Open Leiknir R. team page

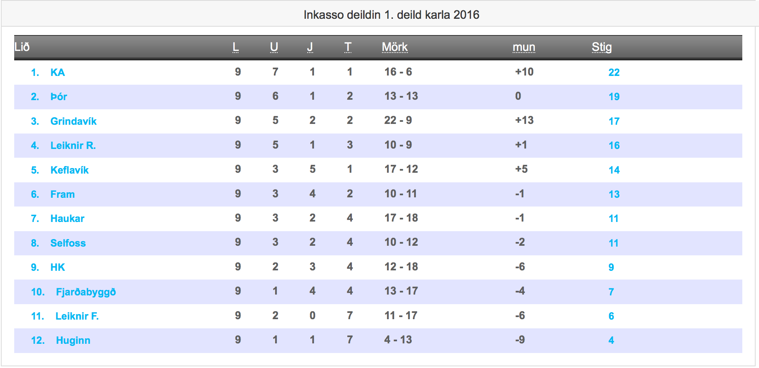click(73, 146)
